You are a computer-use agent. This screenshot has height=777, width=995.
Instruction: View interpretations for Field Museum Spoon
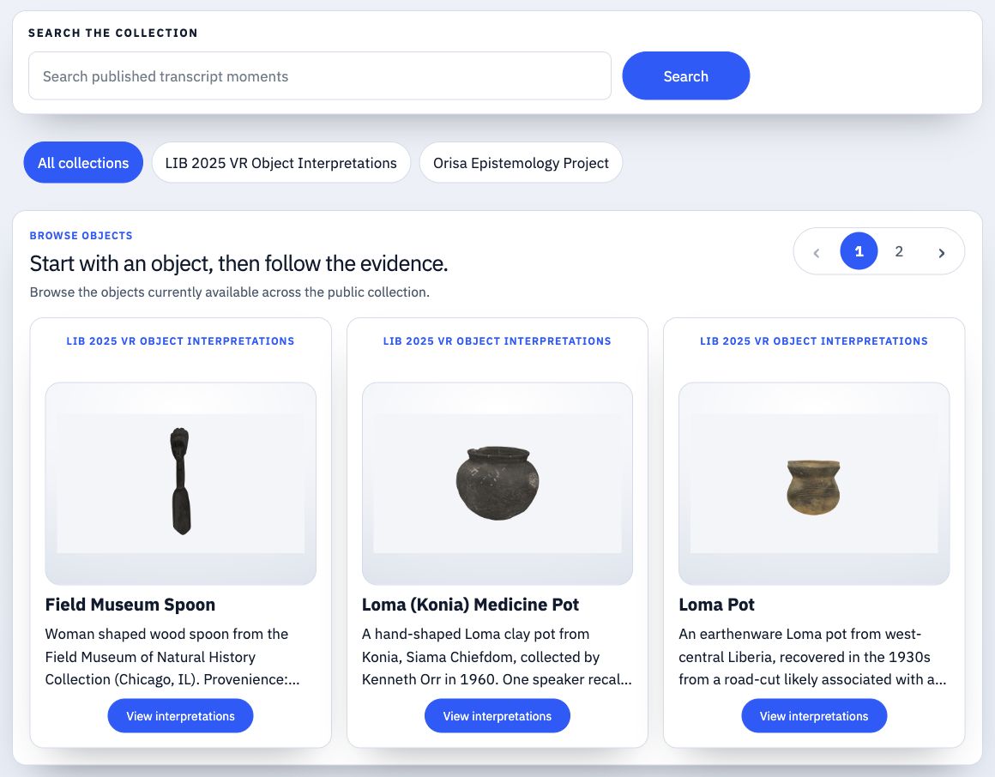180,715
